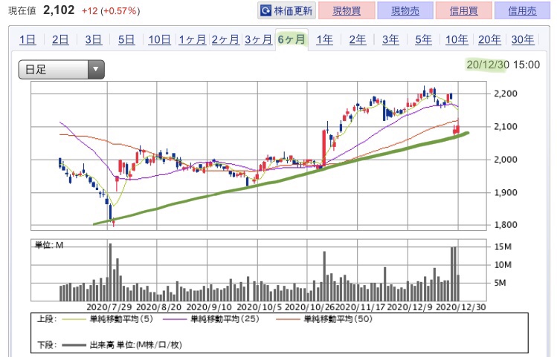Select the 10年 period link
The image size is (557, 357).
coord(457,39)
